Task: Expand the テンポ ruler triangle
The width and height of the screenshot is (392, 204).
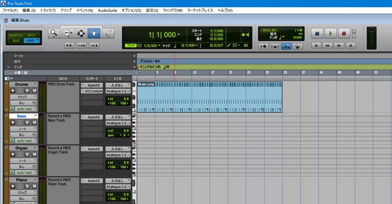Action: coord(9,67)
